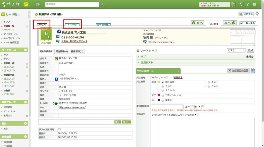Click the map pin icon in 住所1 row
Viewport: 264px width, 147px height.
pyautogui.click(x=56, y=79)
